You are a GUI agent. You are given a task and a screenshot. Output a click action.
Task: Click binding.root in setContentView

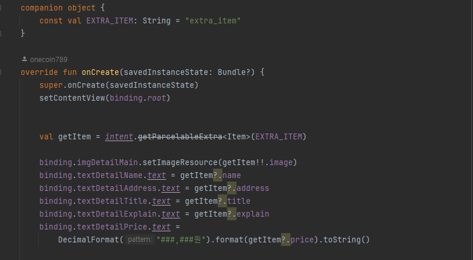[138, 98]
